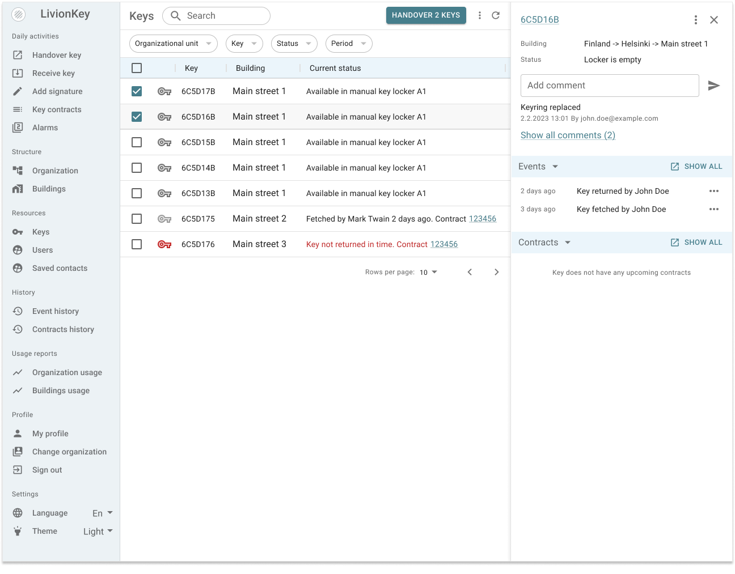Image resolution: width=735 pixels, height=574 pixels.
Task: Send the comment using the arrow icon
Action: click(x=714, y=85)
